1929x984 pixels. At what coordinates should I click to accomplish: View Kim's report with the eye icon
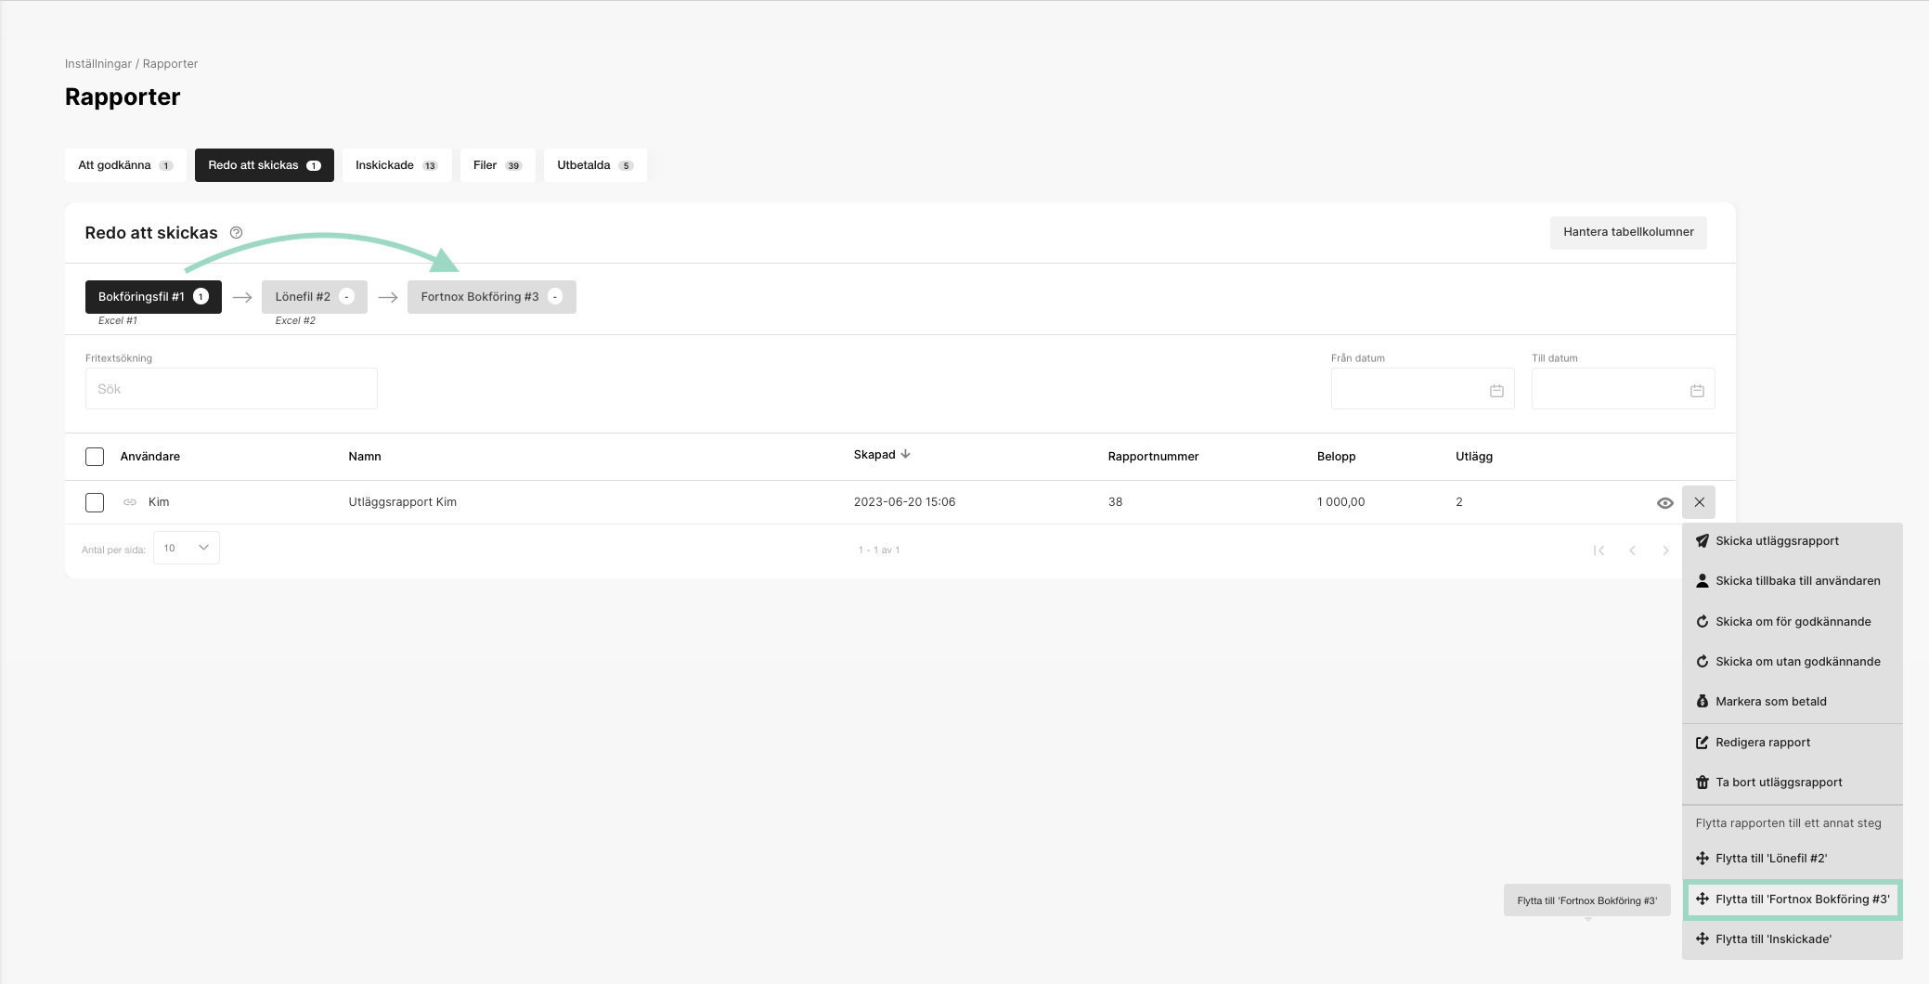pos(1664,503)
